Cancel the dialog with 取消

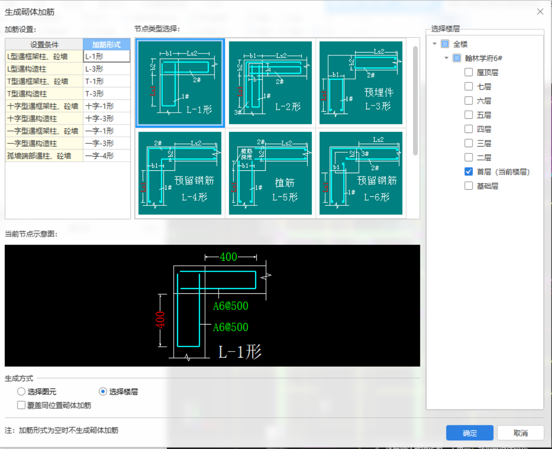point(521,433)
